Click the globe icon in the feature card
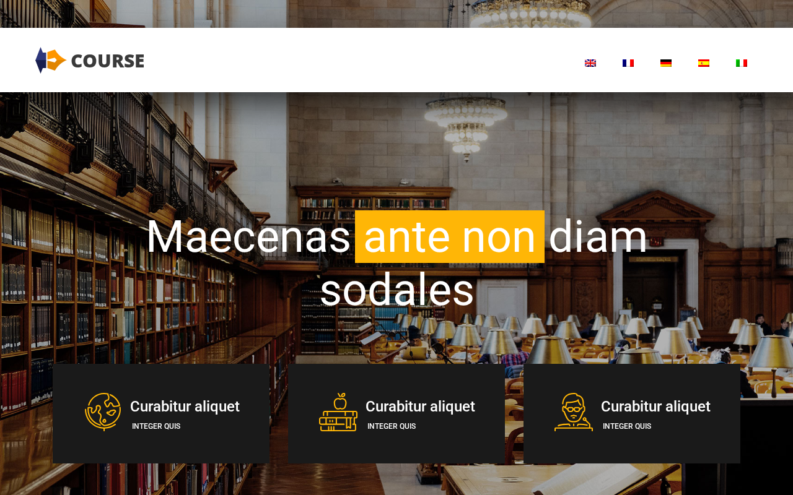The height and width of the screenshot is (495, 793). click(103, 411)
